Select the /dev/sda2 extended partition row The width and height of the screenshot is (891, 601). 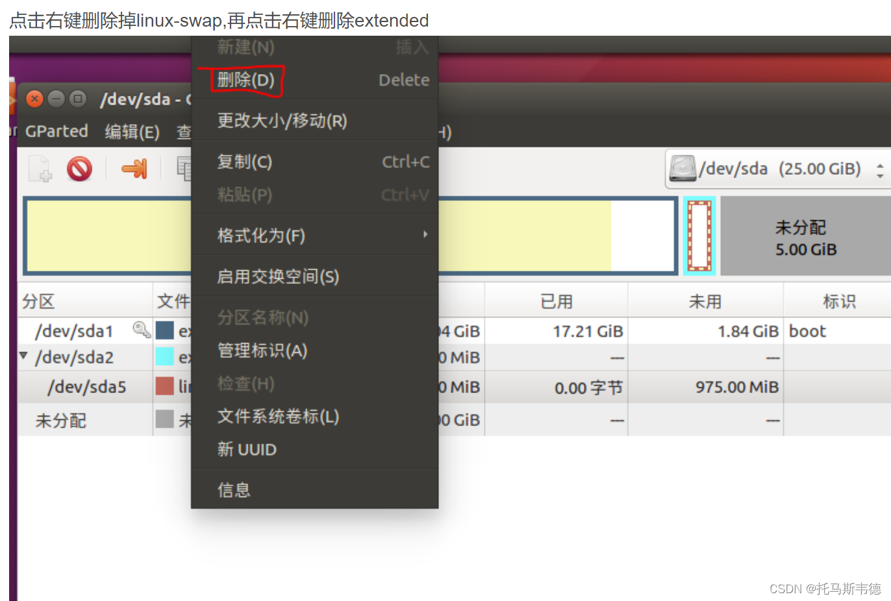coord(454,357)
